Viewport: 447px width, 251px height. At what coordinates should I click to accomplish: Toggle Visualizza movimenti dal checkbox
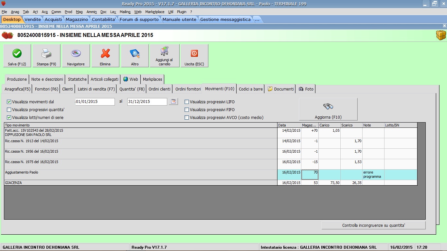9,102
